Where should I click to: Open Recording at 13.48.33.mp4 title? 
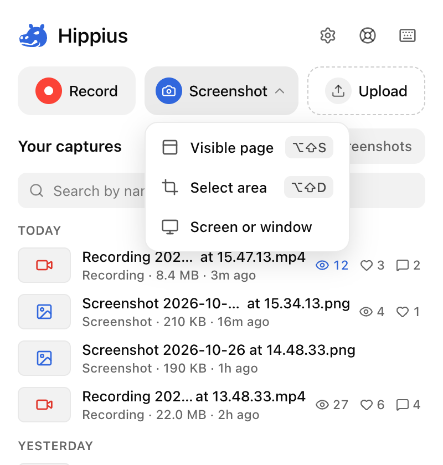[x=194, y=397]
